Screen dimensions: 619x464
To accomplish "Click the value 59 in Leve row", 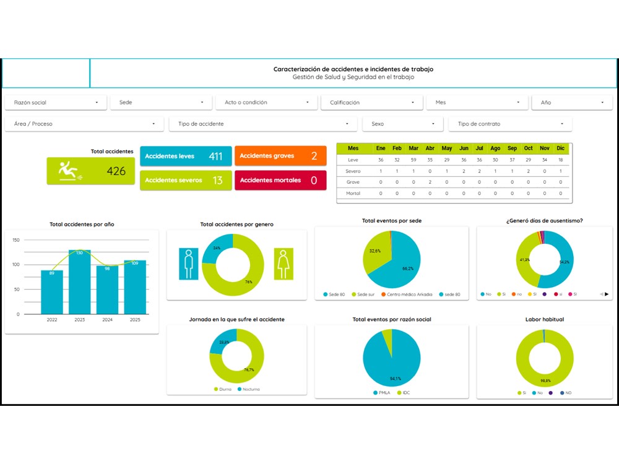I will click(413, 160).
